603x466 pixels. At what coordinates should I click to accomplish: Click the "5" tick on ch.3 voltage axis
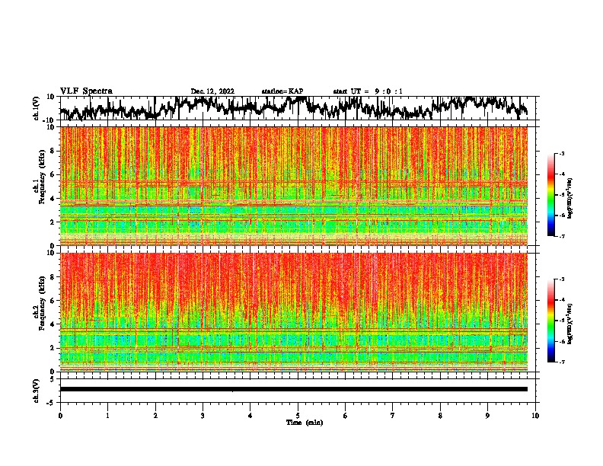52,379
